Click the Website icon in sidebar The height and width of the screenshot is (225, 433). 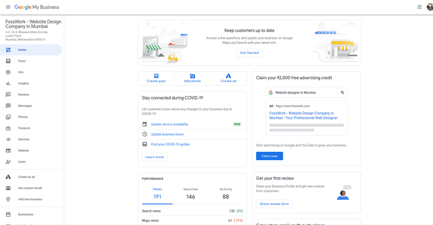click(8, 151)
